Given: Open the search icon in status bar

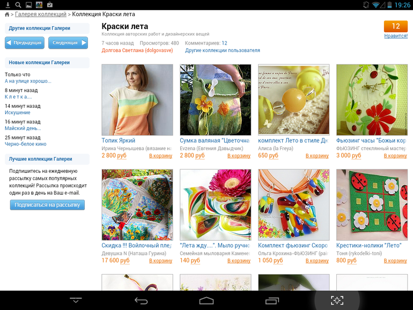Looking at the screenshot, I should click(x=18, y=5).
